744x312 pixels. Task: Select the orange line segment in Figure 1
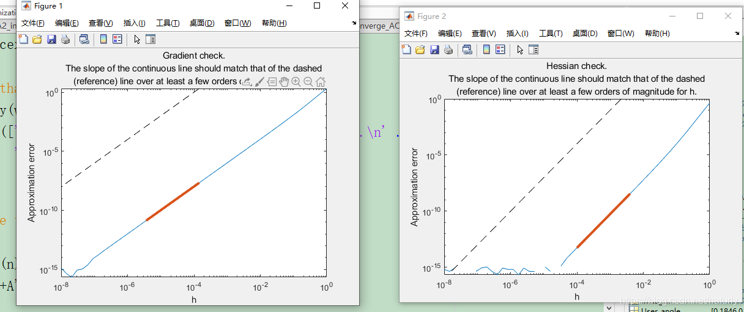173,201
